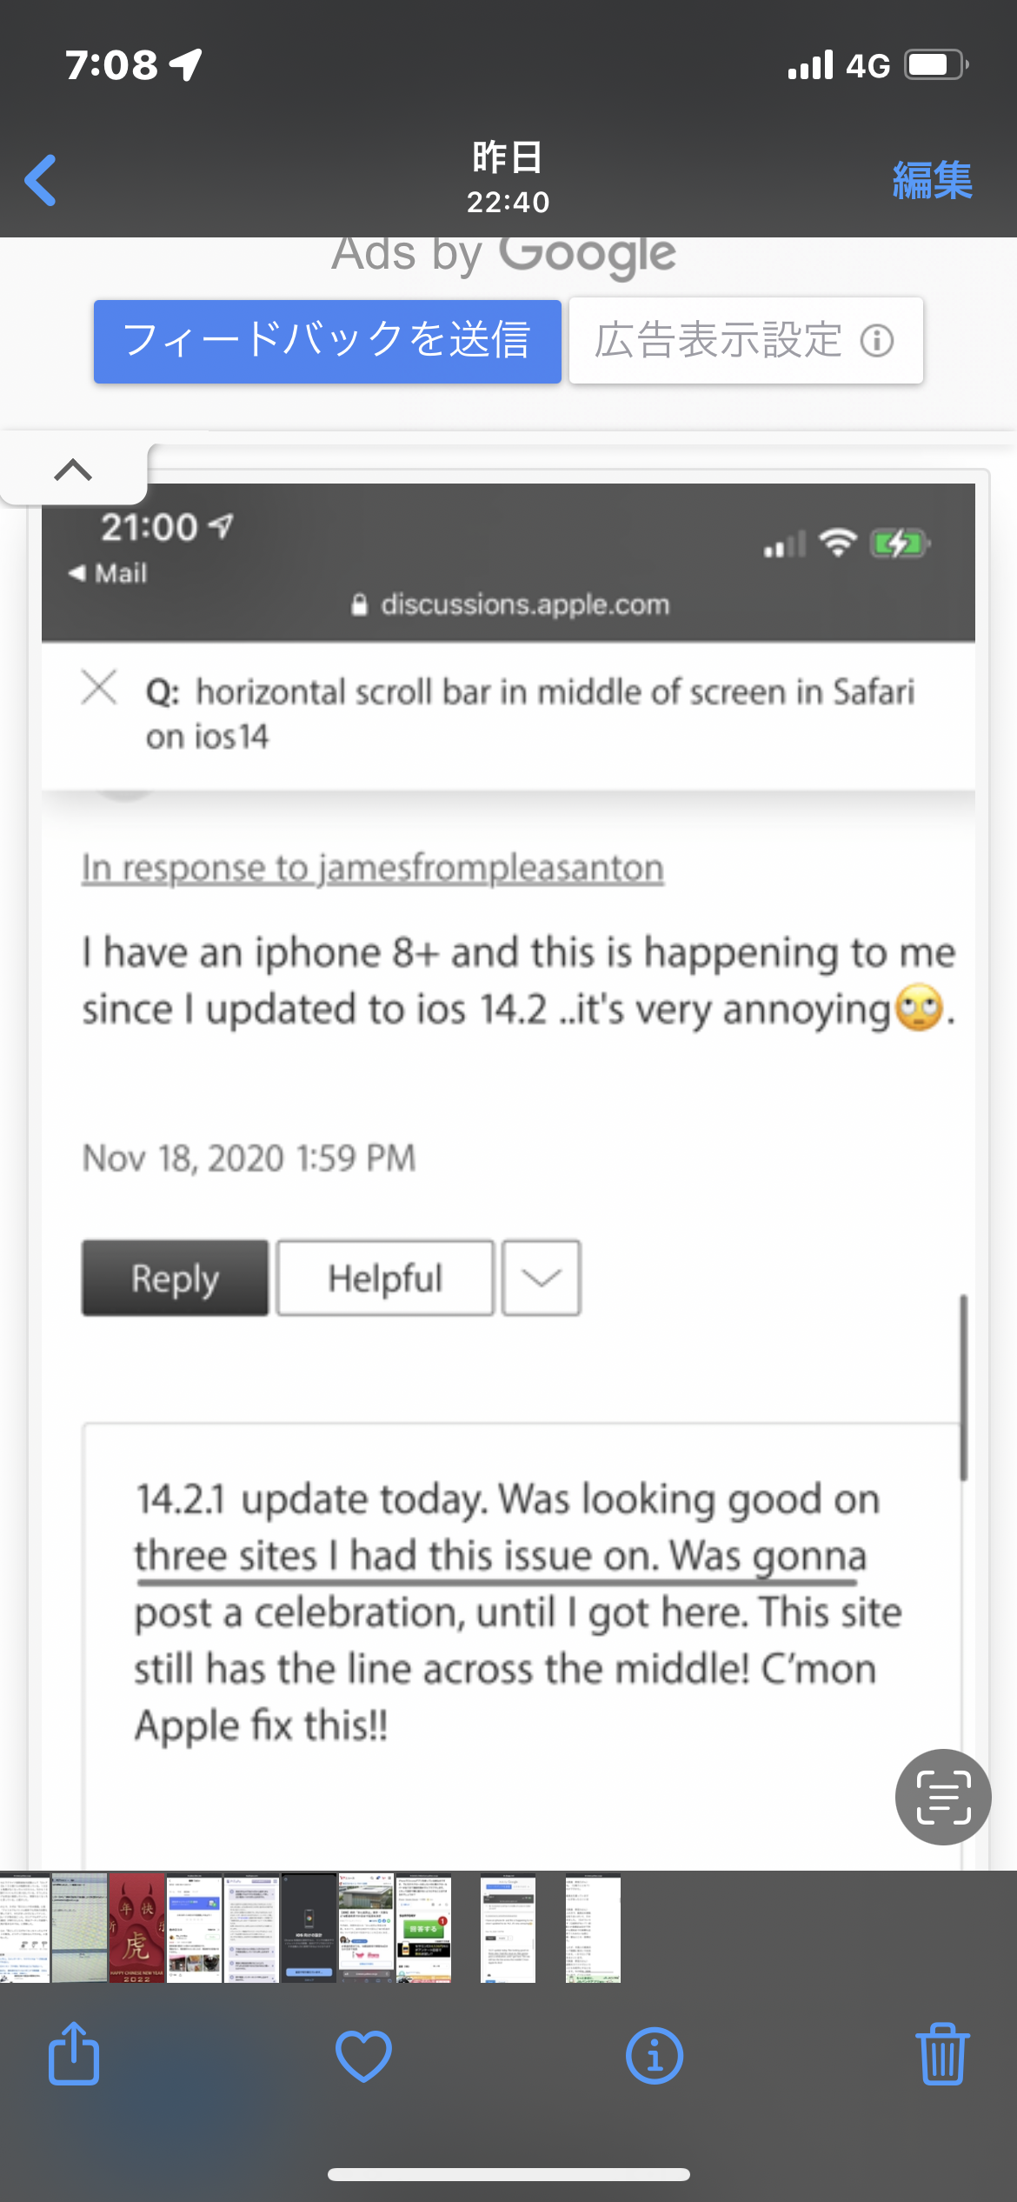Tap the X next to the question title
Viewport: 1017px width, 2202px height.
[99, 687]
